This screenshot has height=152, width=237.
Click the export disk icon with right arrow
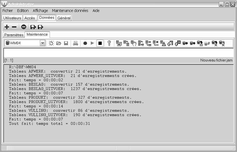point(41,27)
